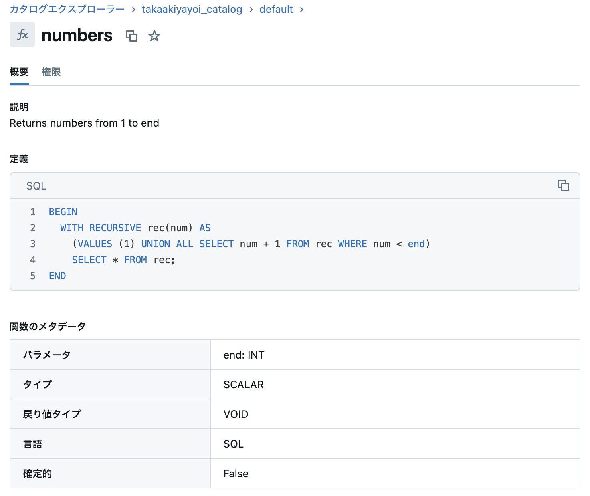
Task: Click END on code line 5
Action: click(x=57, y=276)
